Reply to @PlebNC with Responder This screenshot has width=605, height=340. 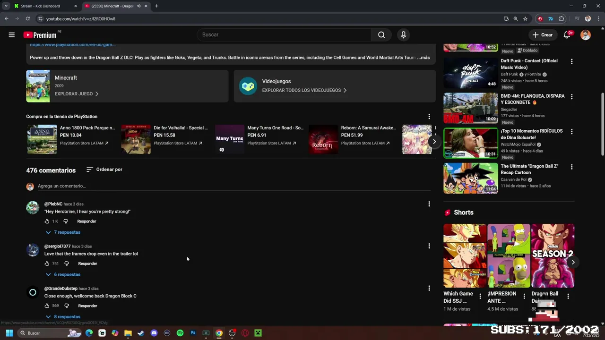pyautogui.click(x=86, y=221)
